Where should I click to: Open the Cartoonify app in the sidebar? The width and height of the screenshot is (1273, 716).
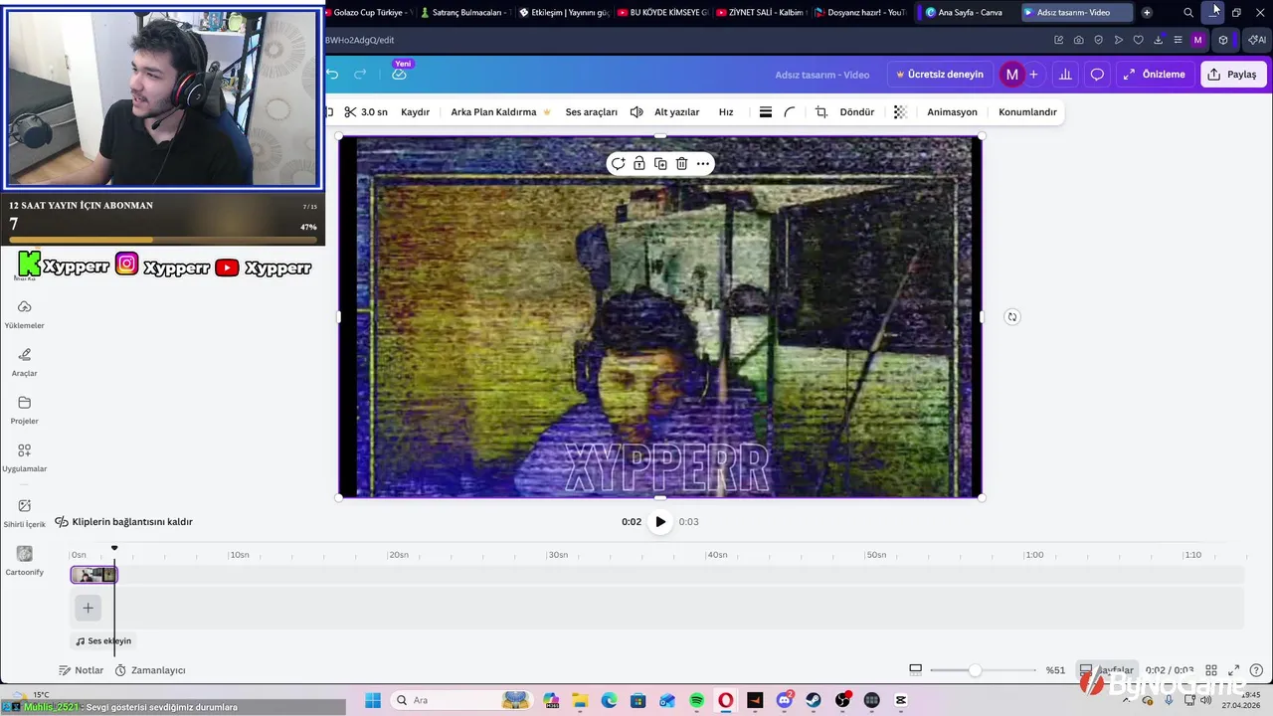(x=25, y=561)
